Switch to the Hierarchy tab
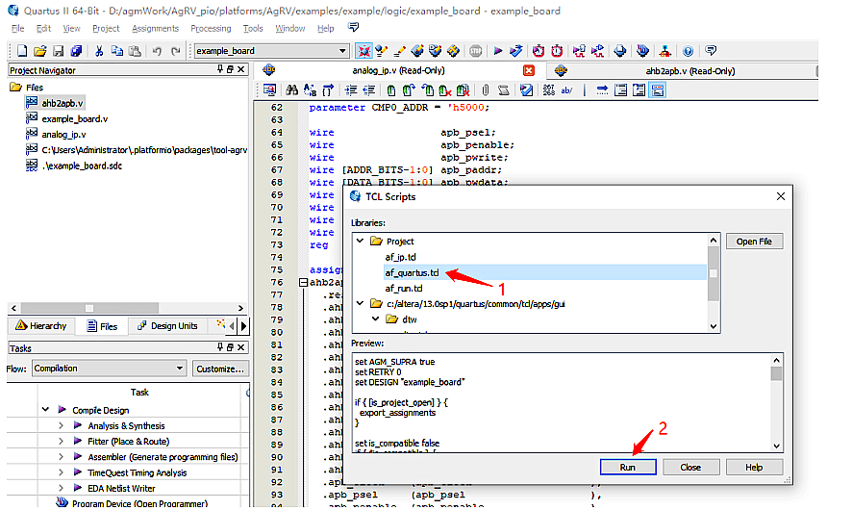Viewport: 852px width, 510px height. click(x=41, y=325)
